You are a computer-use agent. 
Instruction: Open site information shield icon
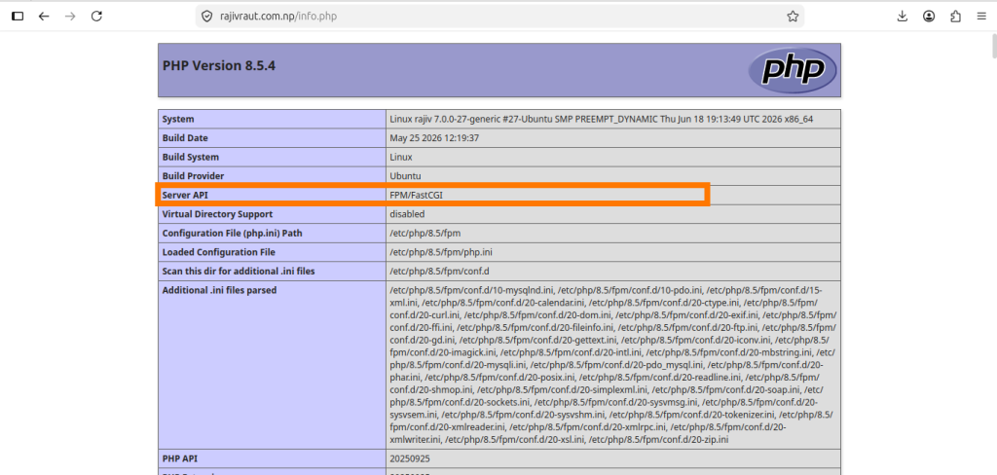coord(206,17)
